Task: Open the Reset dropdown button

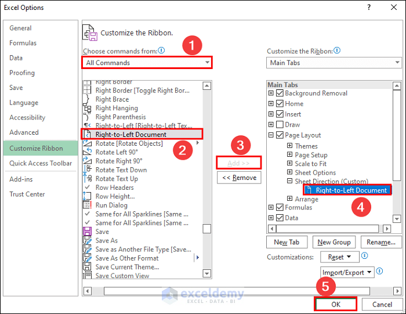Action: click(x=340, y=257)
